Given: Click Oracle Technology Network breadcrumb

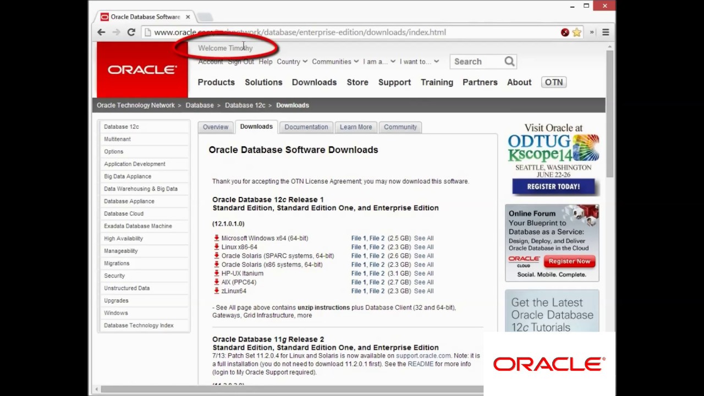Looking at the screenshot, I should tap(135, 105).
